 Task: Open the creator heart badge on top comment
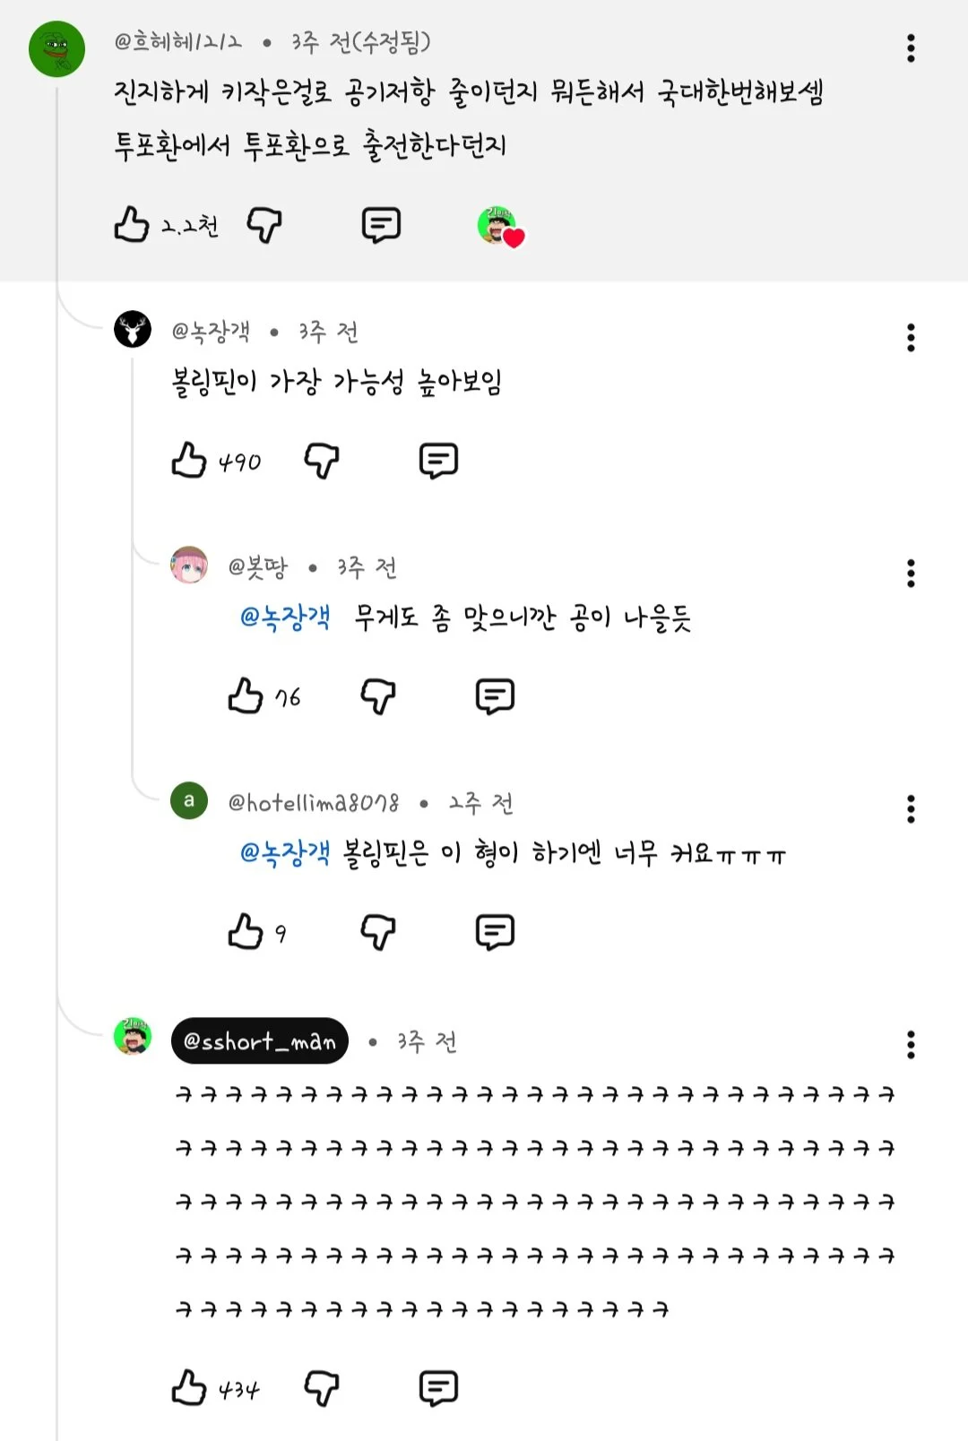tap(501, 226)
